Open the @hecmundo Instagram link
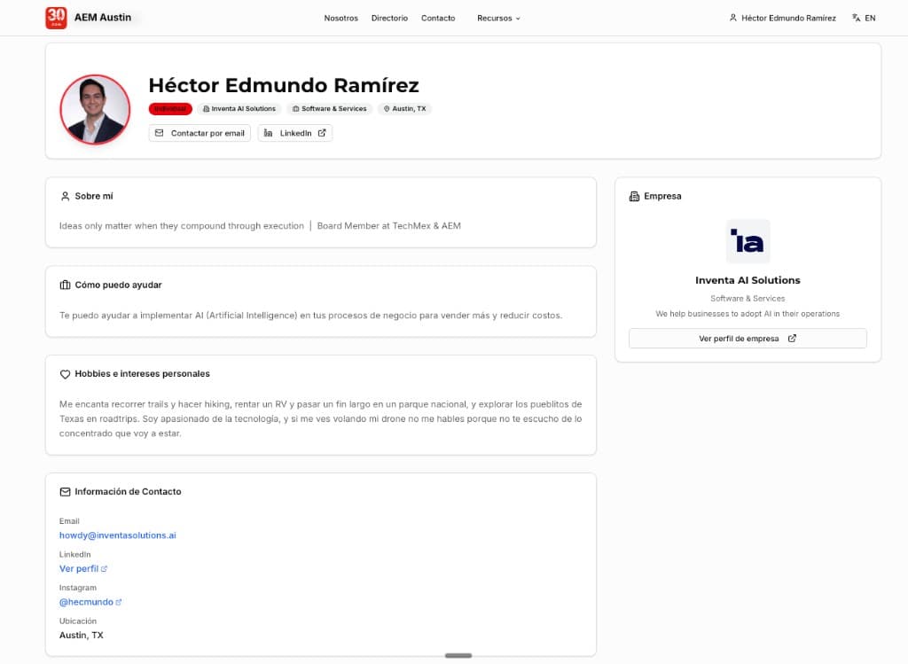Viewport: 908px width, 664px height. (x=87, y=601)
